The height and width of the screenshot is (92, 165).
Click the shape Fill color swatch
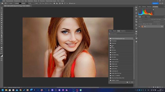20,3
